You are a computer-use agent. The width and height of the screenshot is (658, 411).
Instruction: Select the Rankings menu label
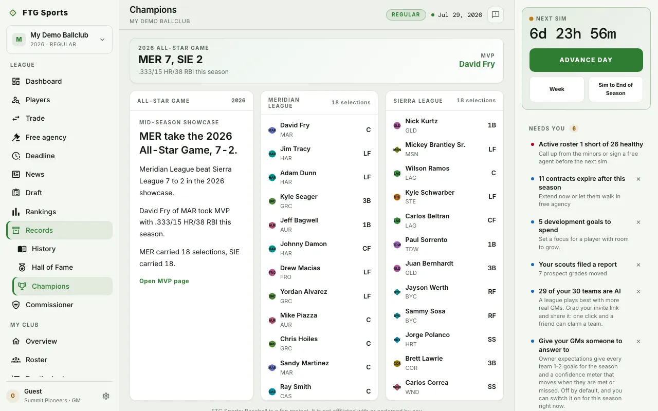pos(41,212)
